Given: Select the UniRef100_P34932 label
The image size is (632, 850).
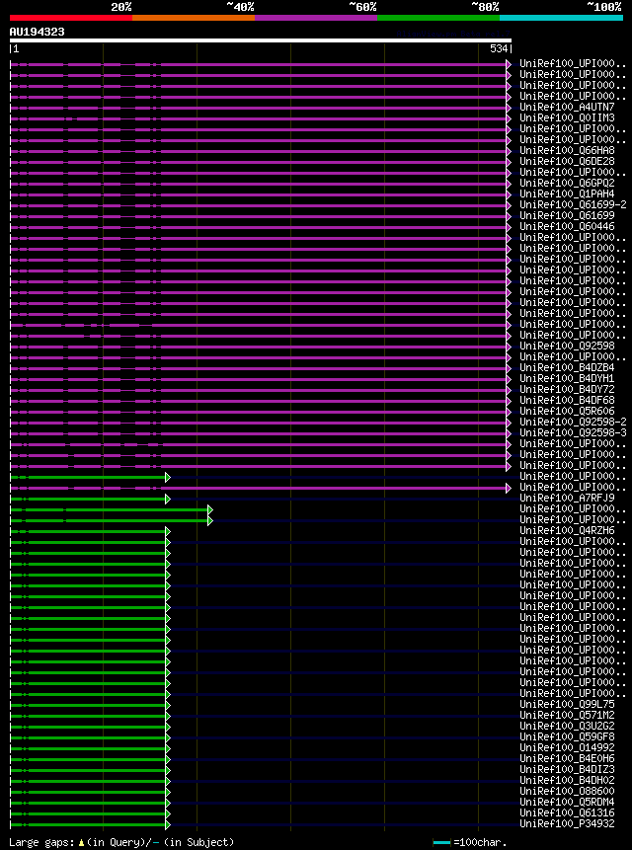Looking at the screenshot, I should (567, 824).
